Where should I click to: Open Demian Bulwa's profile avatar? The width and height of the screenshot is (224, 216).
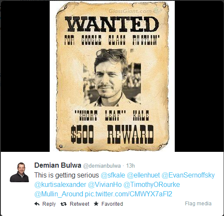coord(19,172)
